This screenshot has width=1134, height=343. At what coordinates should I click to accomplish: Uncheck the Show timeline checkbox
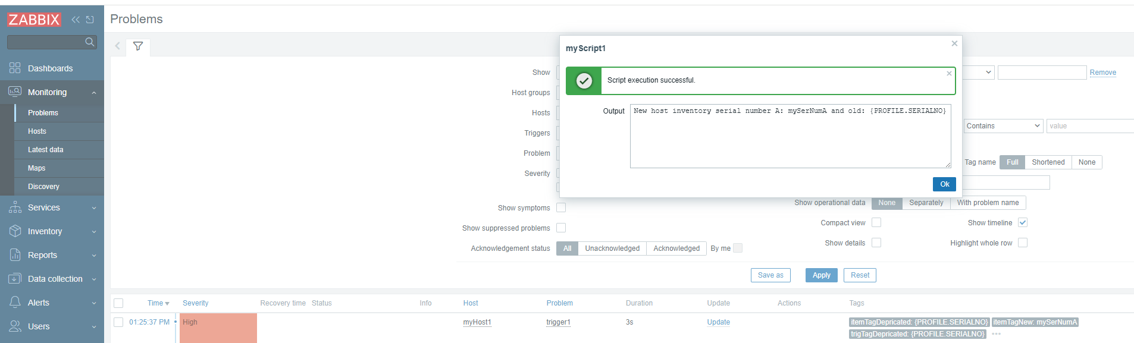tap(1022, 223)
